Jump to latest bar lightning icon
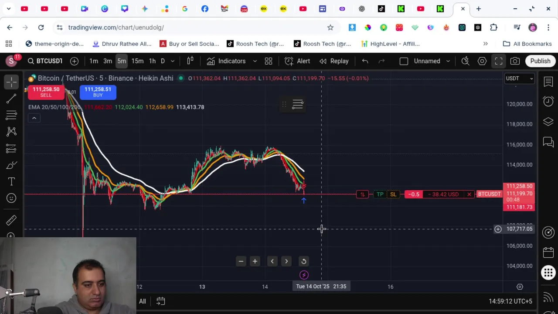 pos(304,275)
